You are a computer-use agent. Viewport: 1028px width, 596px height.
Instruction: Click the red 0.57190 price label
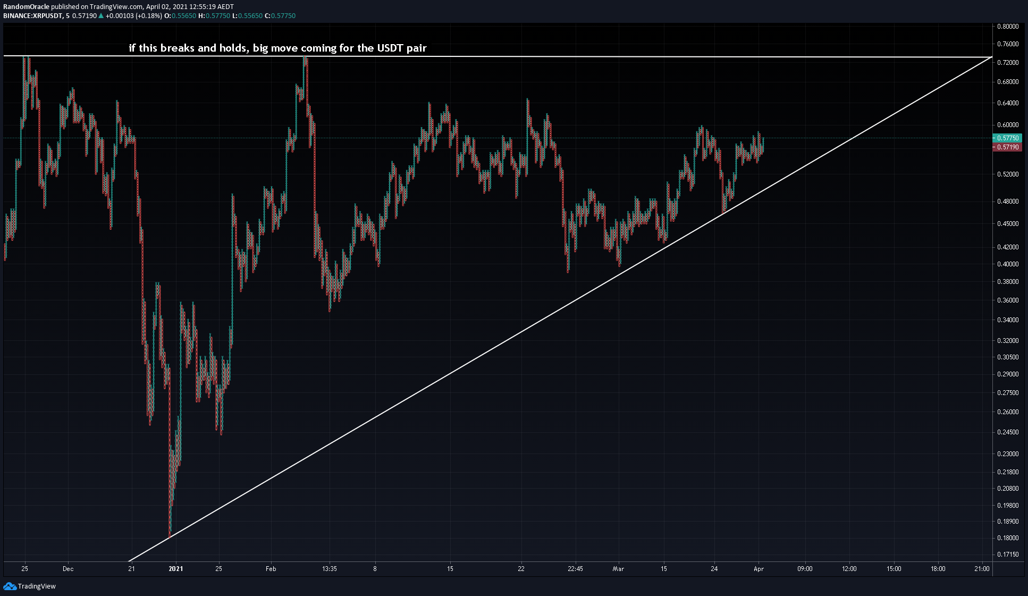click(1007, 147)
